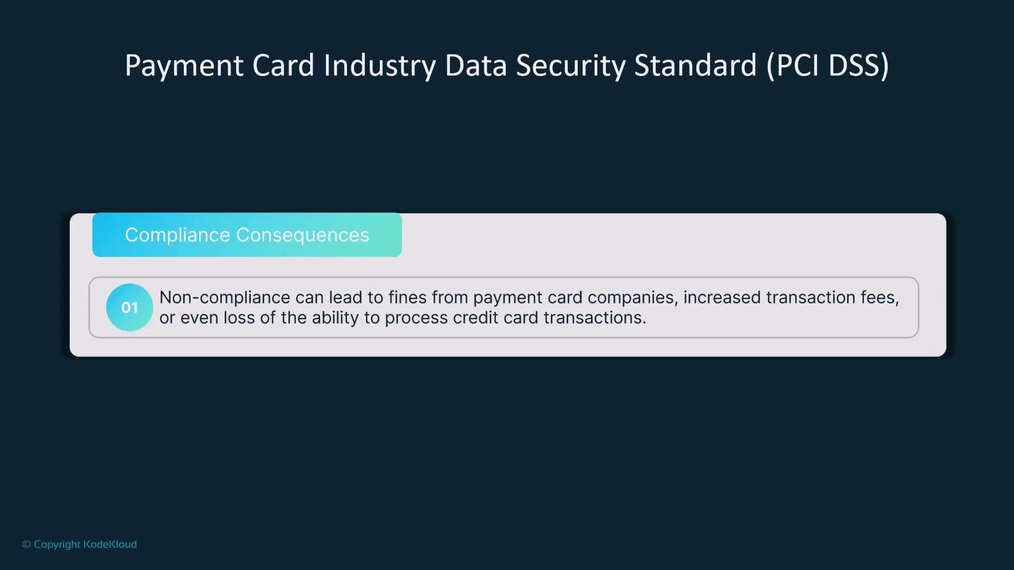Screen dimensions: 1014x570
Task: Click the word "Card" in slide title
Action: point(283,66)
